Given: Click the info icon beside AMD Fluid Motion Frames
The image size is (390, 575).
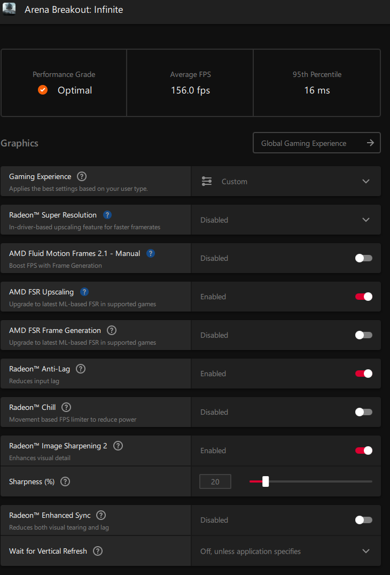Looking at the screenshot, I should coord(151,253).
